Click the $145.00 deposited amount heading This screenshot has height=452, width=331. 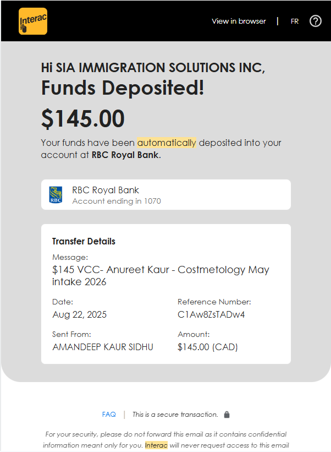pyautogui.click(x=83, y=118)
